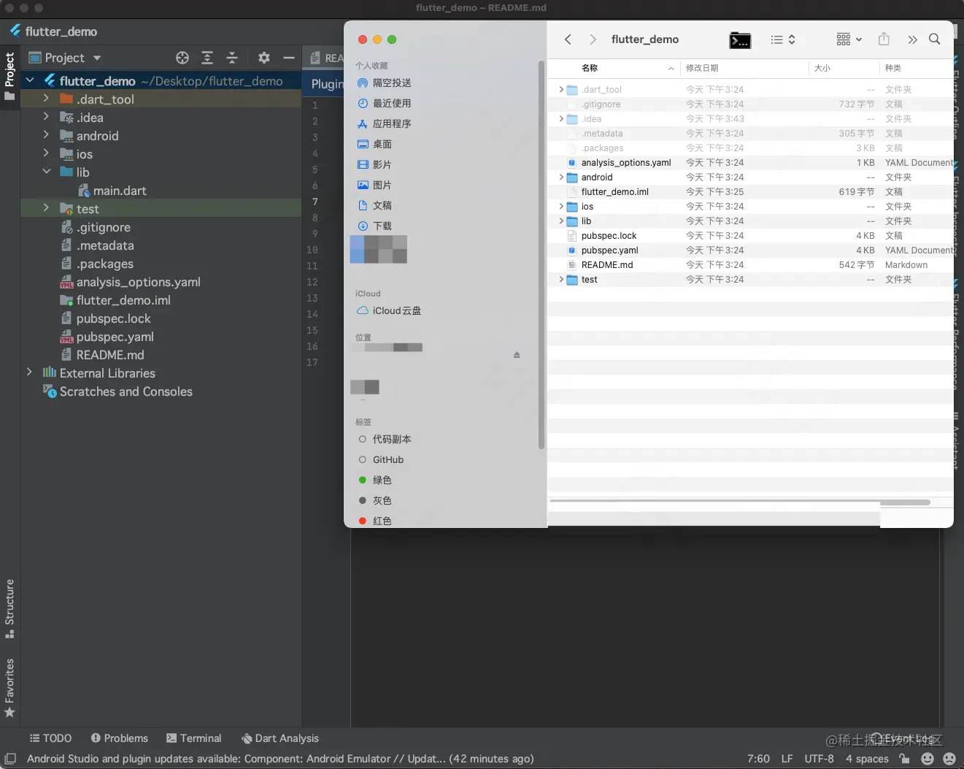
Task: Open the Favorites side tab
Action: pos(9,687)
